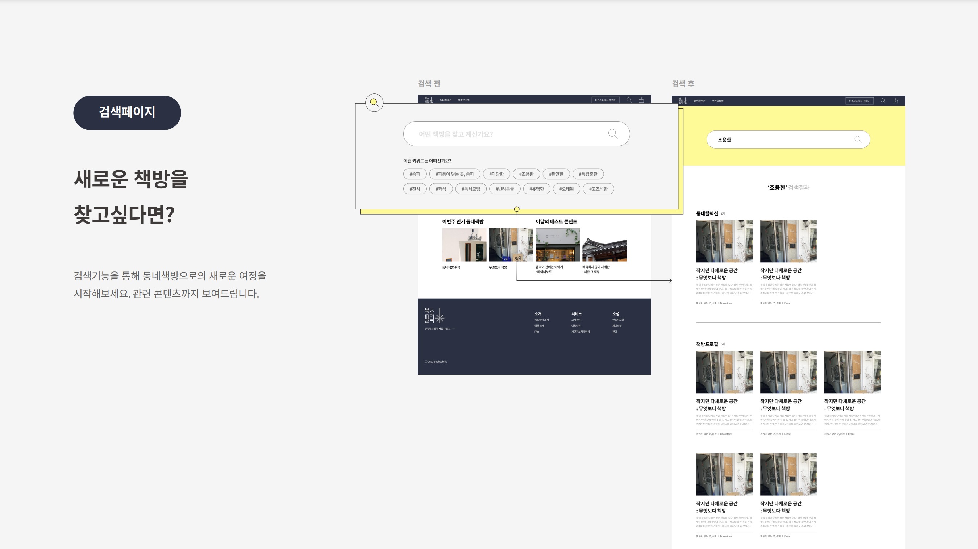Click search icon in right page header
Screen dimensions: 978x549
[x=883, y=101]
